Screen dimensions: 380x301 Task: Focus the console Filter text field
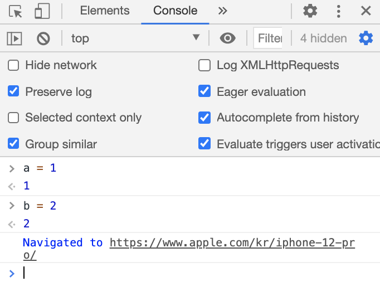point(269,38)
